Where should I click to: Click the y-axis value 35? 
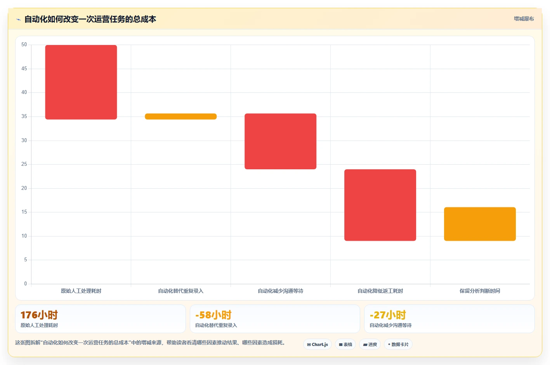[24, 116]
